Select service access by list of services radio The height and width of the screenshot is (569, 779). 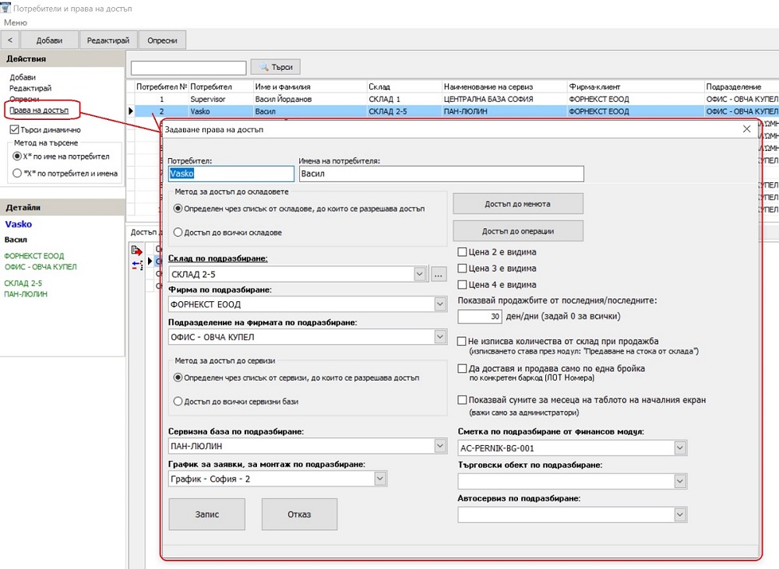tap(178, 378)
